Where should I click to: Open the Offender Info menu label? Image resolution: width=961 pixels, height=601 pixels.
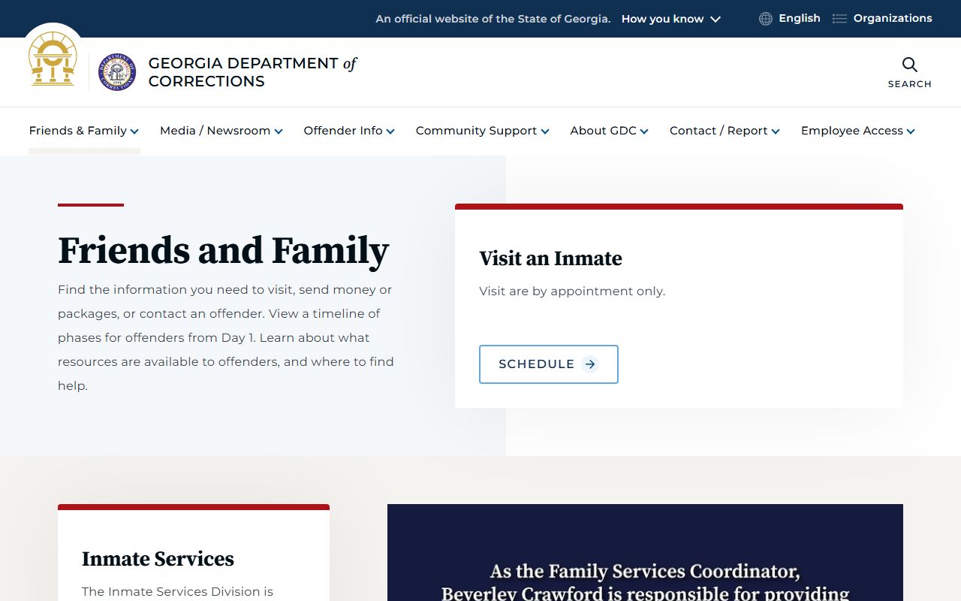343,131
